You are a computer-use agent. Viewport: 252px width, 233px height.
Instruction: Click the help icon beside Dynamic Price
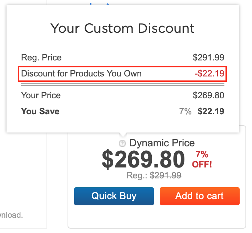coord(122,143)
